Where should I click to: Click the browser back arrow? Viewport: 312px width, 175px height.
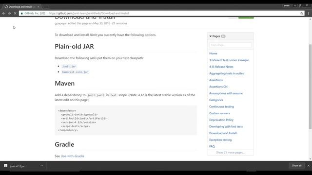4,13
